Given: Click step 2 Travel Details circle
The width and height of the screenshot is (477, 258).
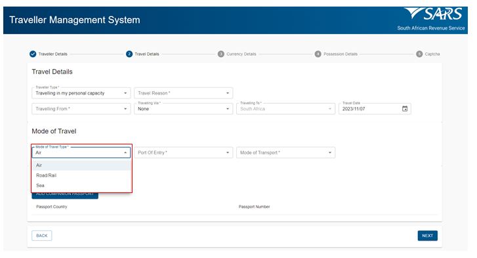Looking at the screenshot, I should [x=129, y=54].
